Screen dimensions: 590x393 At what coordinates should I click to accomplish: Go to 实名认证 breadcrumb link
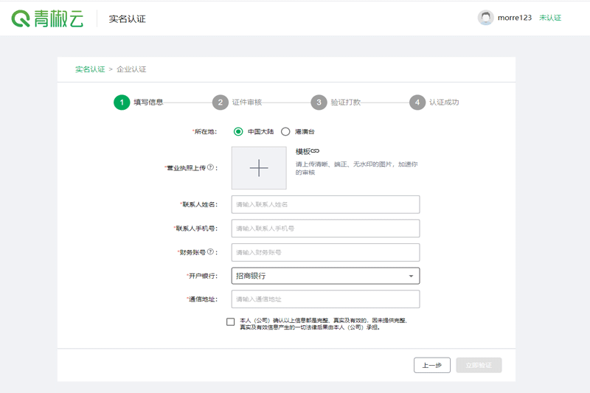90,69
